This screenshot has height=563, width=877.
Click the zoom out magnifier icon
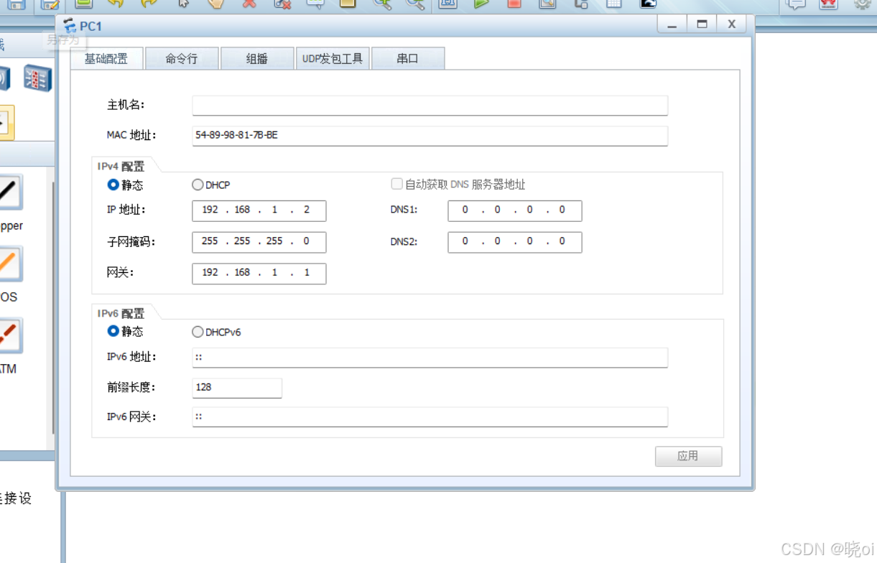coord(415,4)
